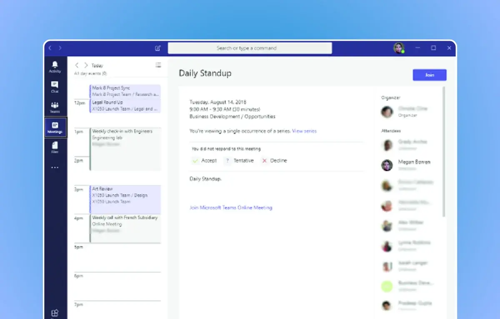Click the attendee list scrollbar
This screenshot has width=500, height=319.
click(444, 152)
